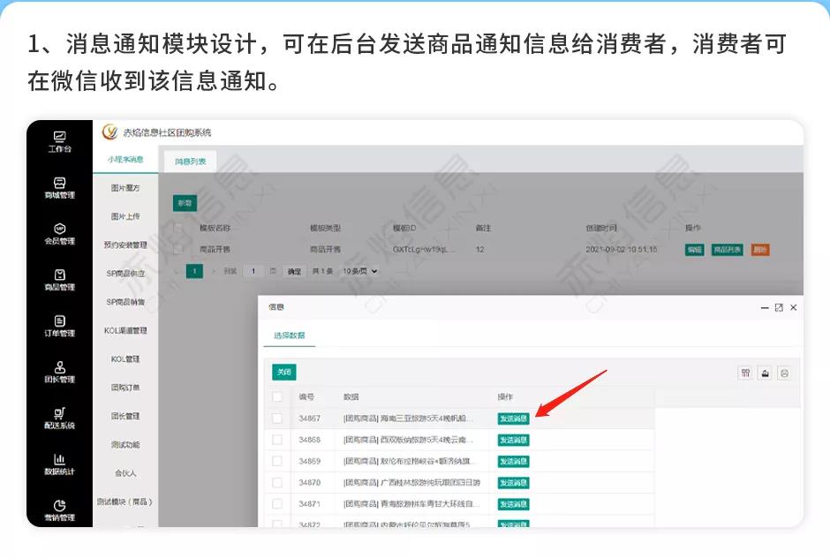830x558 pixels.
Task: Open the 10条/页 page size dropdown
Action: coord(359,271)
